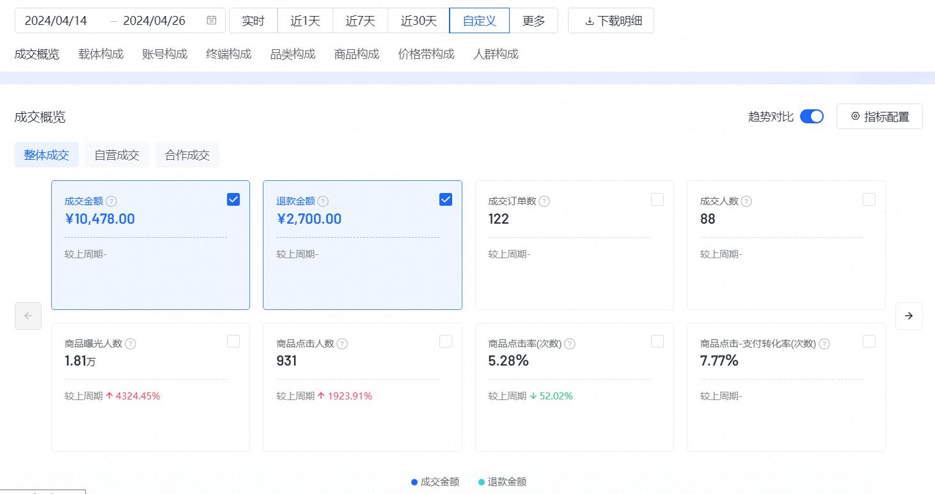This screenshot has height=494, width=935.
Task: Click help icon next to 商品点击人数
Action: 342,344
